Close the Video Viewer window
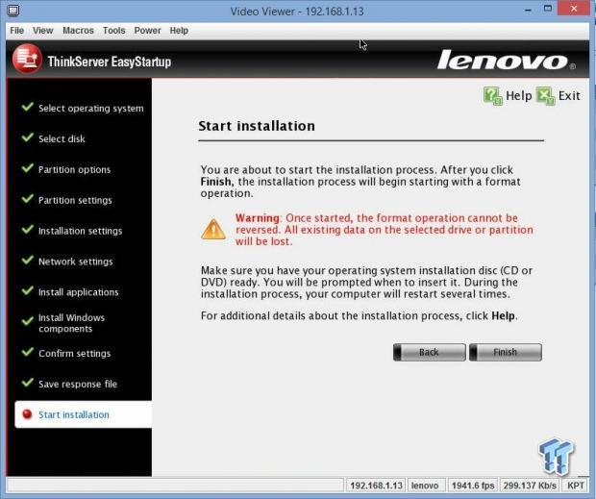The width and height of the screenshot is (596, 499). pyautogui.click(x=574, y=9)
